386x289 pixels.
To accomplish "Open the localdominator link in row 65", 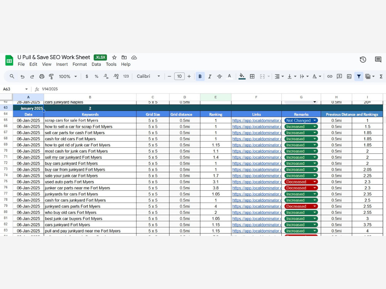I will point(257,120).
